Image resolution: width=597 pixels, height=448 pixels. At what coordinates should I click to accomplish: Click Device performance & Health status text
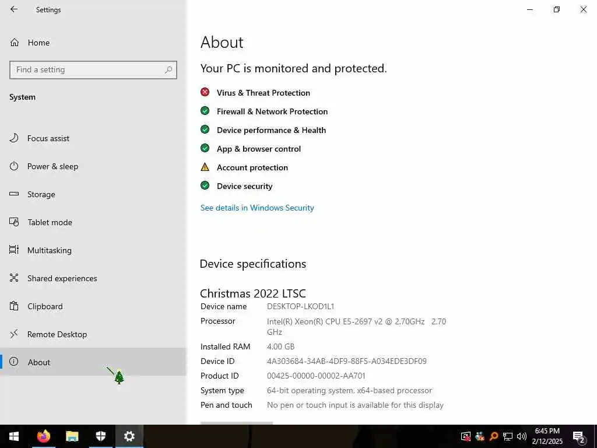click(272, 130)
